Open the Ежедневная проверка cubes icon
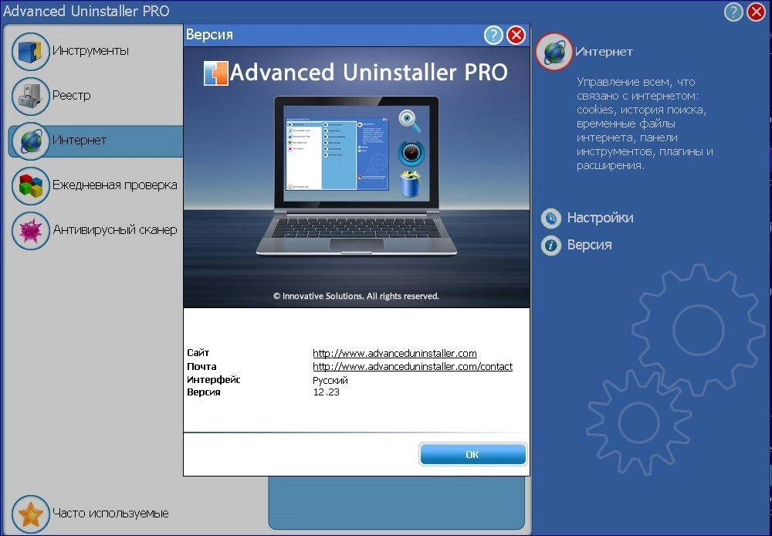 coord(31,185)
